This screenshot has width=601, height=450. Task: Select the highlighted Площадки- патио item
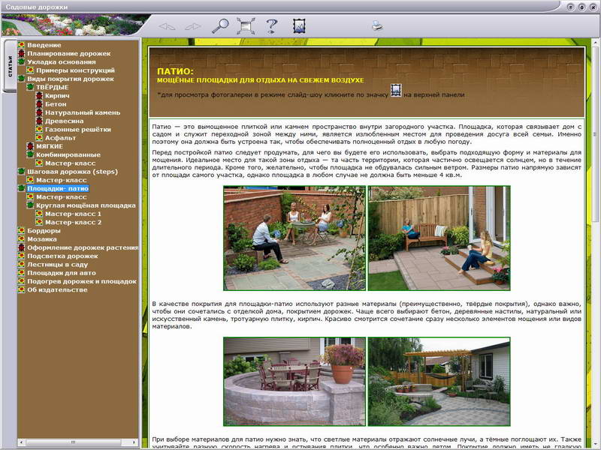point(58,188)
